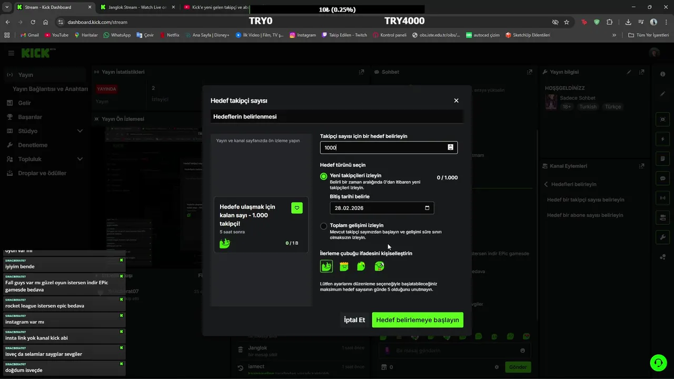The width and height of the screenshot is (674, 379).
Task: Click the Gönder send button in chat
Action: (x=518, y=367)
